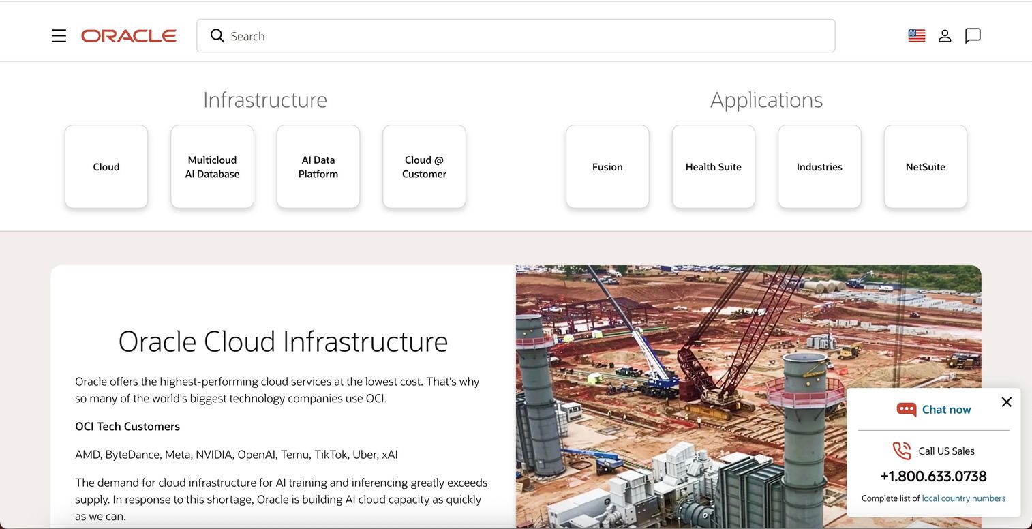Open the Industries card
1032x529 pixels.
[819, 167]
